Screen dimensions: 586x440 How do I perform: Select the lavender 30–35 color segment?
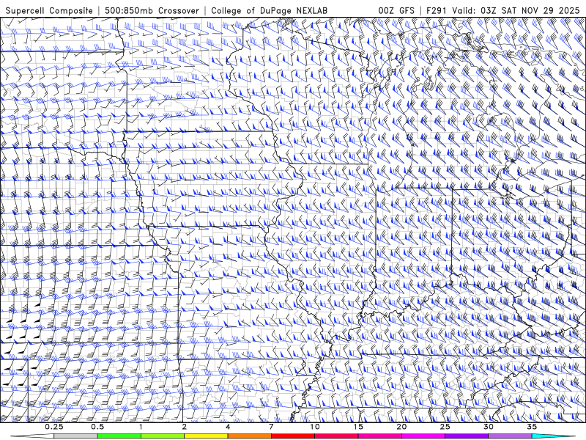(510, 436)
